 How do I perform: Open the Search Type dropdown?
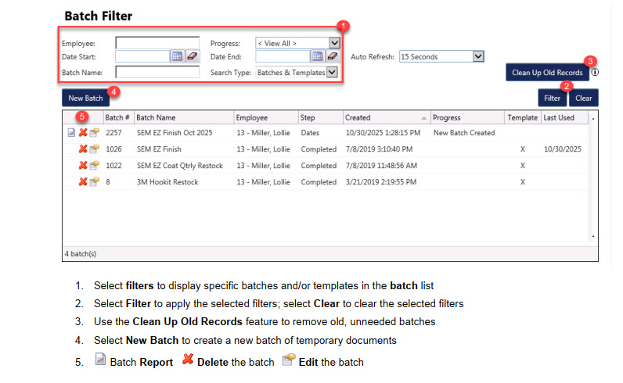[x=332, y=72]
